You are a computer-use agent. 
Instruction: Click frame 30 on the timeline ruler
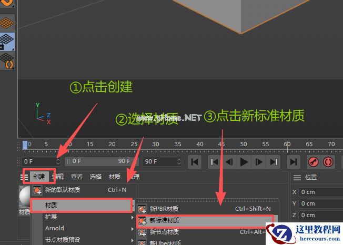[156, 144]
